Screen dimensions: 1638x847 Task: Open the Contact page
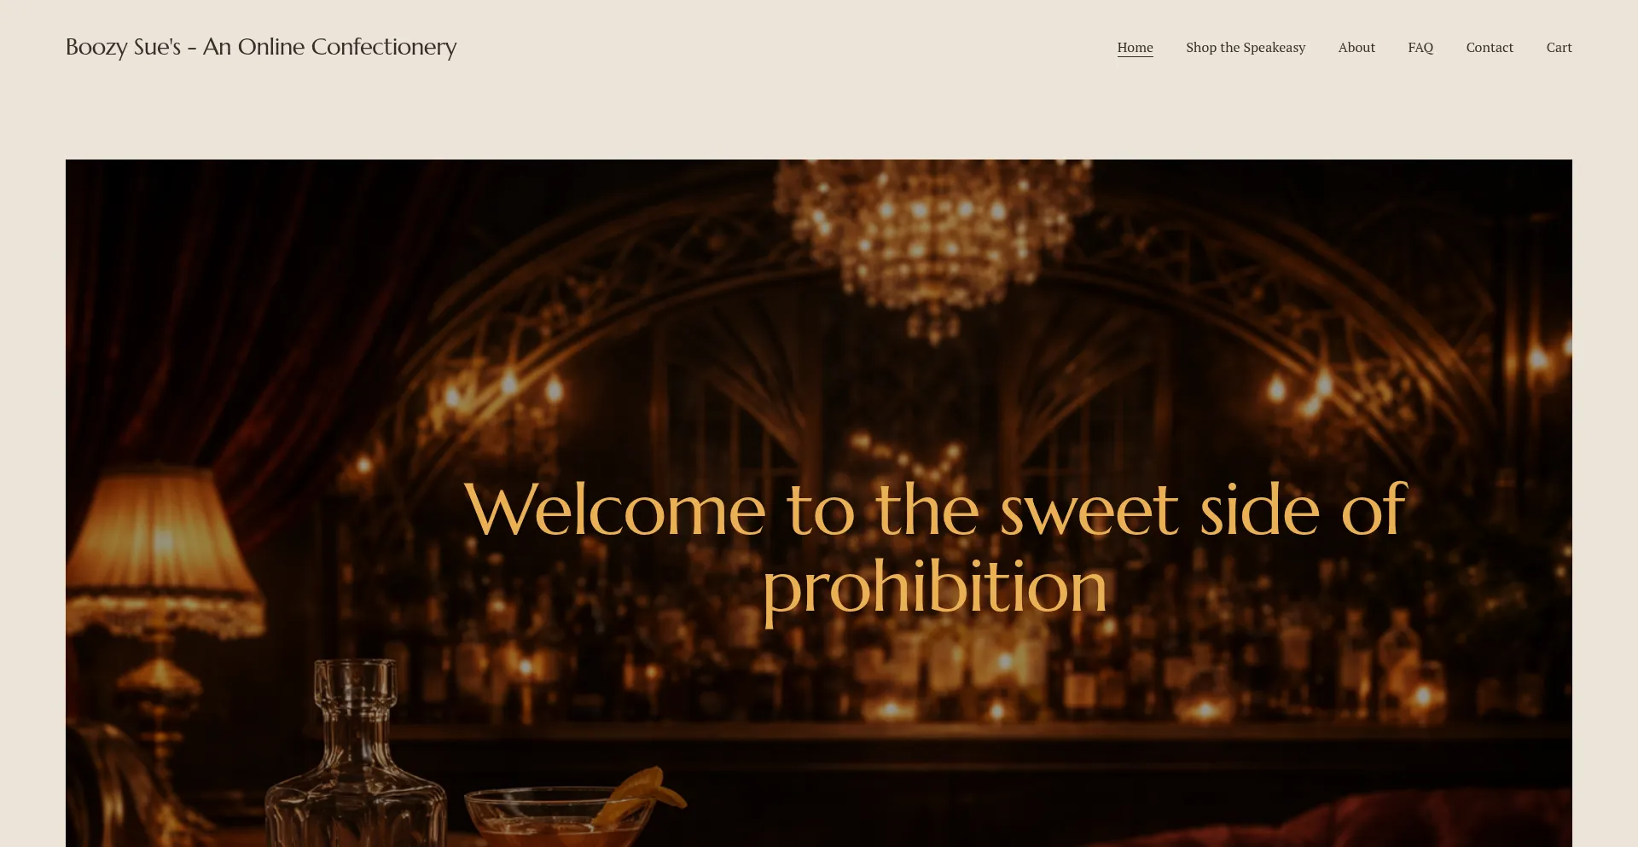pyautogui.click(x=1490, y=48)
